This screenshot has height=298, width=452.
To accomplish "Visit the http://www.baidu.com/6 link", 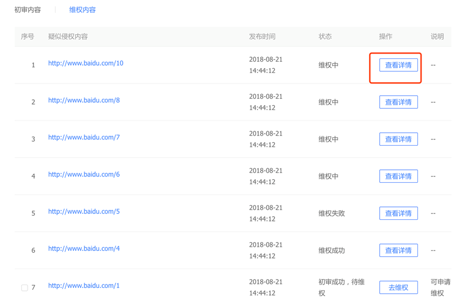I will click(x=84, y=175).
